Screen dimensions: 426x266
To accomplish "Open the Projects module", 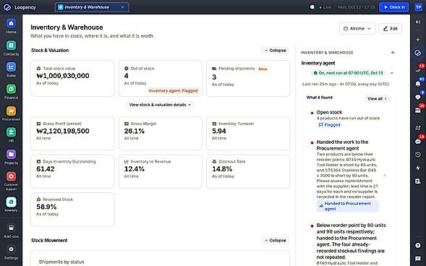I will (11, 157).
